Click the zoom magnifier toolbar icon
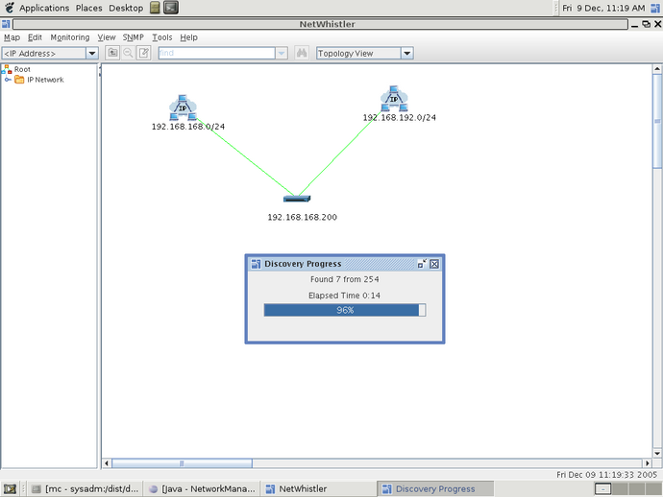663x497 pixels. point(128,53)
